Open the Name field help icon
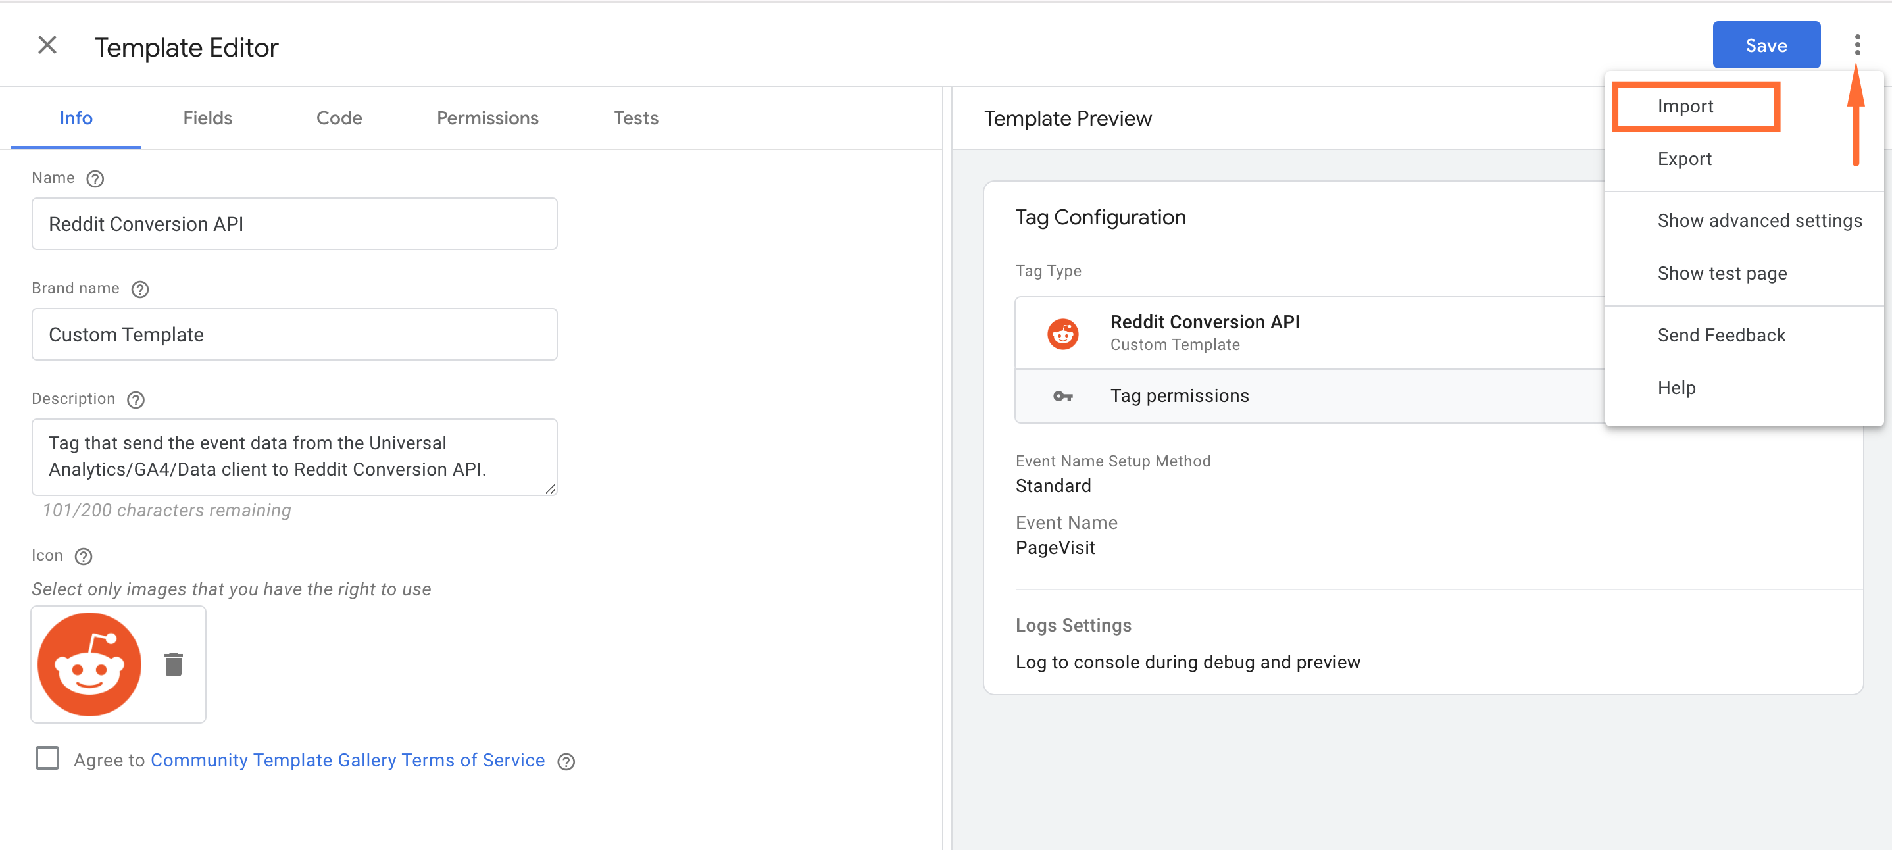Screen dimensions: 1892x850 pos(95,178)
